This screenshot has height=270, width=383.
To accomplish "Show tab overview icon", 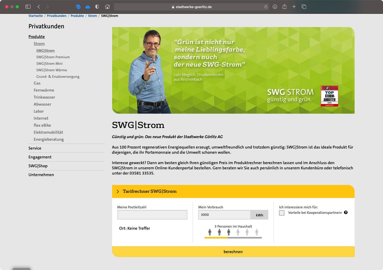I will tap(304, 7).
